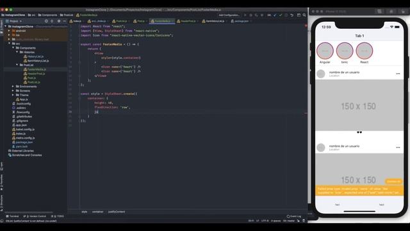The height and width of the screenshot is (231, 410).
Task: Tap the Angular story circle in simulator
Action: 325,51
